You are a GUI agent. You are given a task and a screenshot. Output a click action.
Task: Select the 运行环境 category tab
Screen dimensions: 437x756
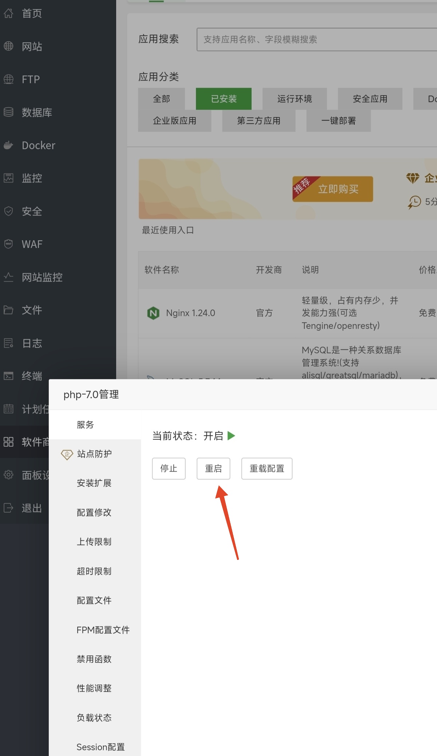(x=295, y=99)
